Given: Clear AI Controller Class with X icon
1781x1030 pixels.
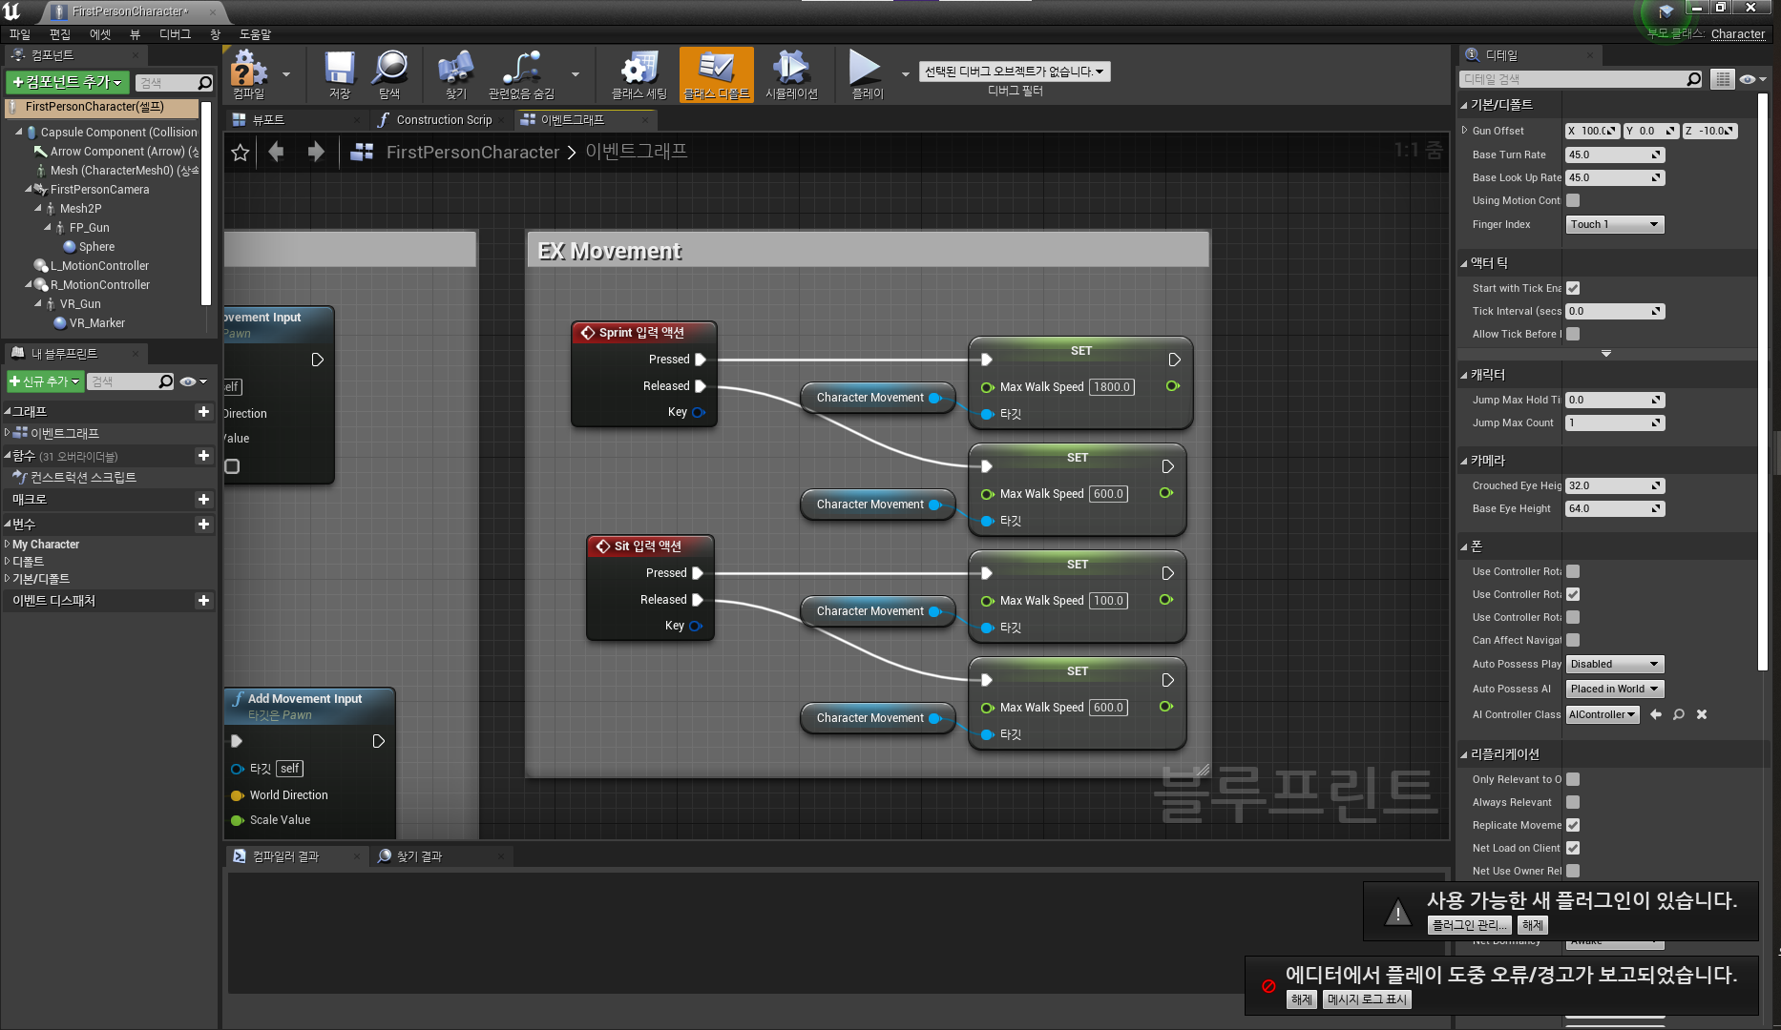Looking at the screenshot, I should (x=1702, y=714).
